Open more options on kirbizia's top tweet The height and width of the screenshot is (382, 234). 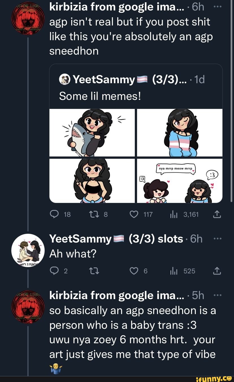click(x=217, y=6)
